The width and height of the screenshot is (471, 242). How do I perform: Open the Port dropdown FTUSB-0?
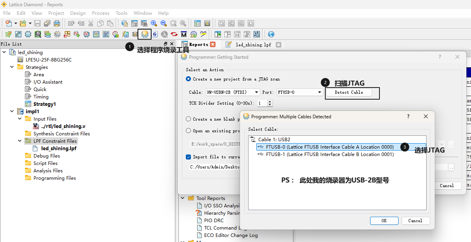tap(300, 92)
